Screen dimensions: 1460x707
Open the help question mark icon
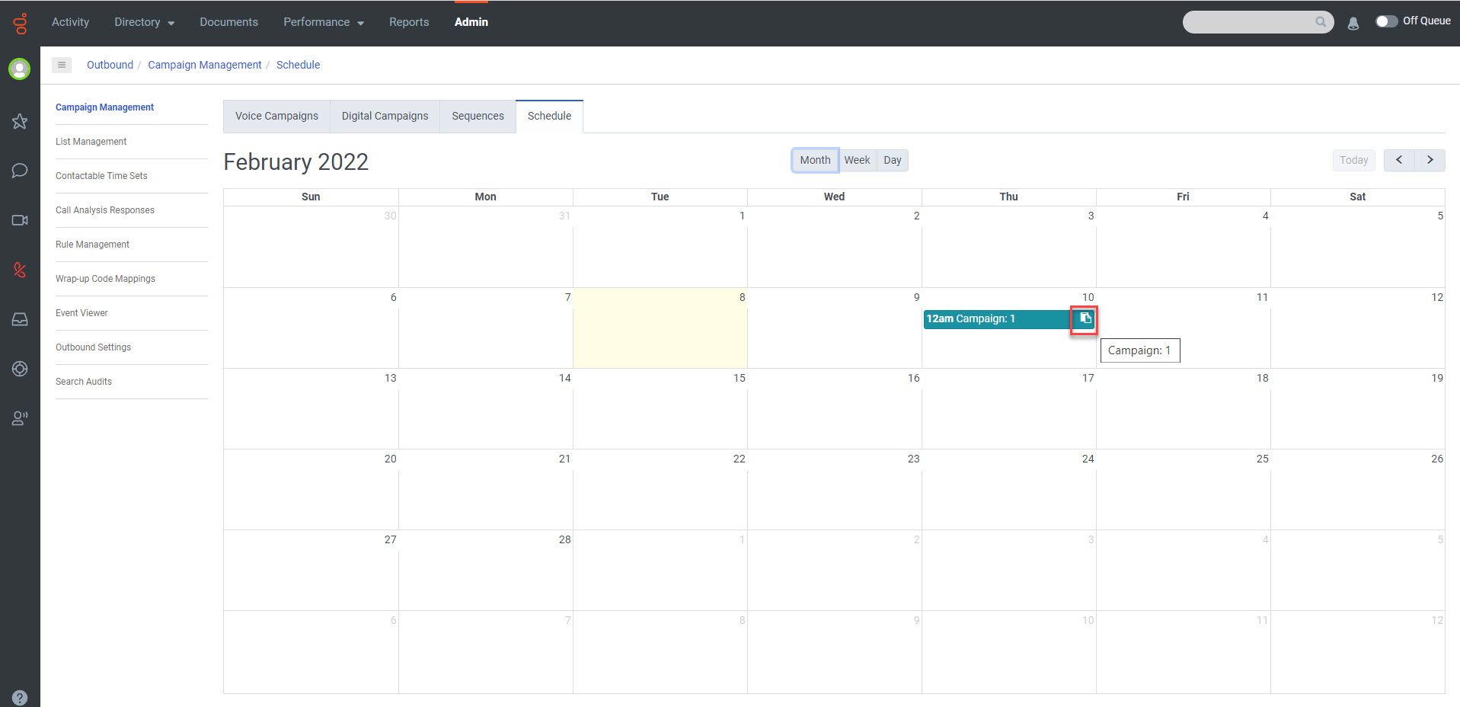pos(20,697)
